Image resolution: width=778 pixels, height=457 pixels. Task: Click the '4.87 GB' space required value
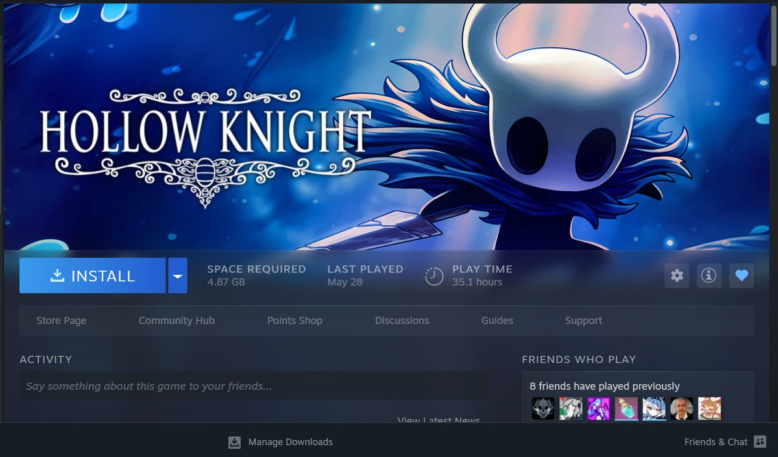(x=226, y=282)
